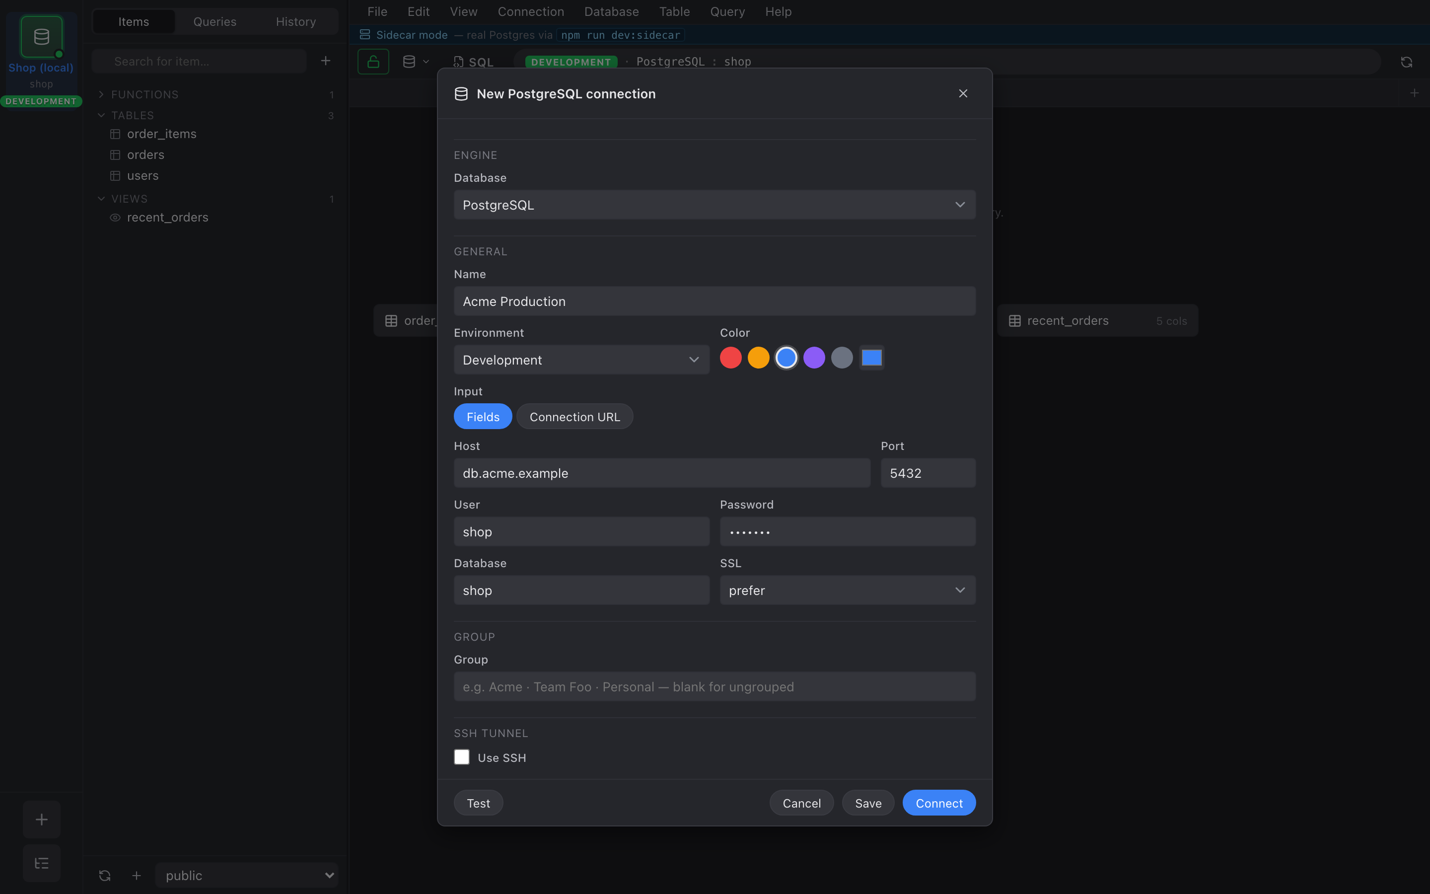Pick the orange color swatch
The width and height of the screenshot is (1430, 894).
758,358
